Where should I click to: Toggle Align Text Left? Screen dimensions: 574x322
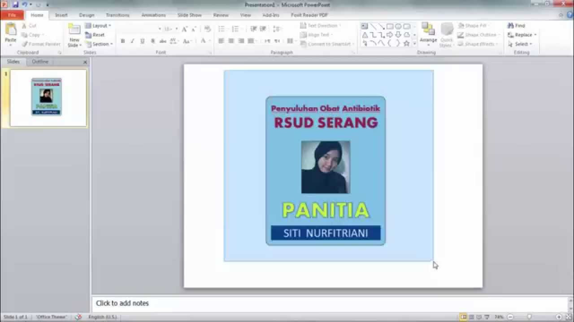coord(221,41)
